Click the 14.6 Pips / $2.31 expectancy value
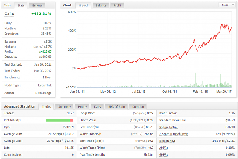 click(224, 141)
